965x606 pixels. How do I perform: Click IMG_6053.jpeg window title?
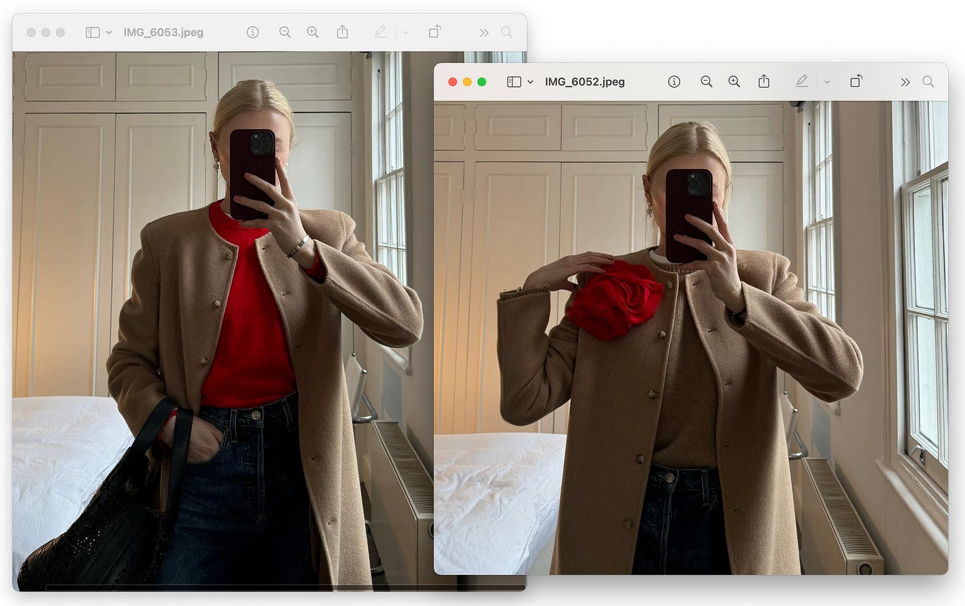[x=163, y=32]
